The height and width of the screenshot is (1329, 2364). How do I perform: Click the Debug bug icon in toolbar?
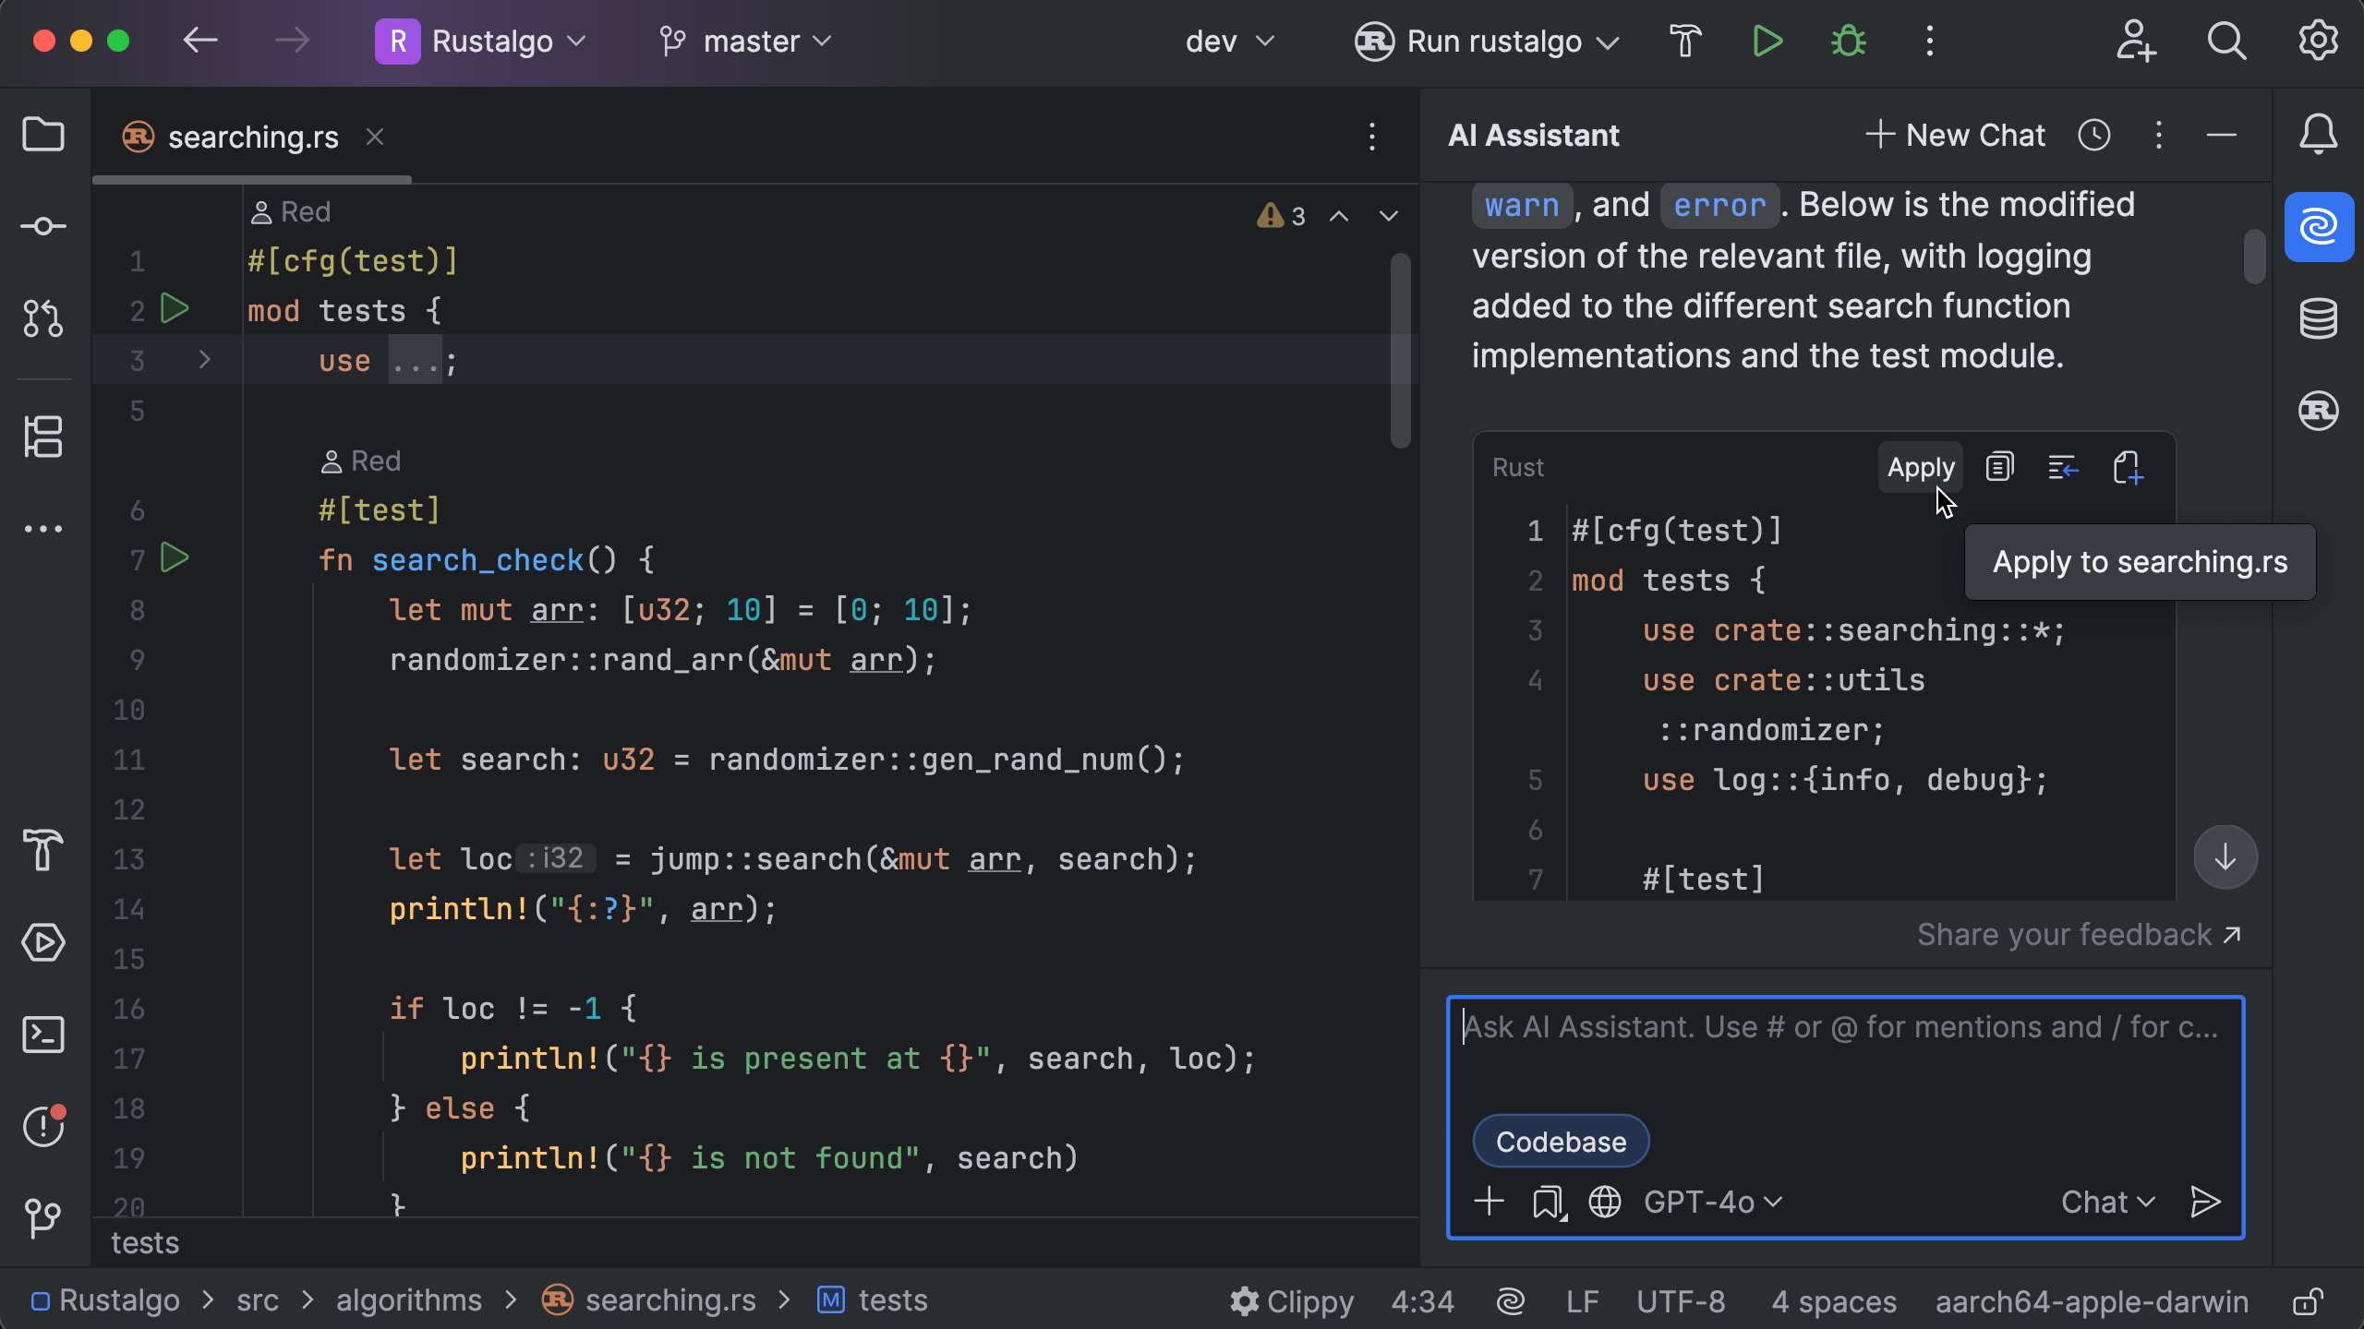click(x=1848, y=42)
